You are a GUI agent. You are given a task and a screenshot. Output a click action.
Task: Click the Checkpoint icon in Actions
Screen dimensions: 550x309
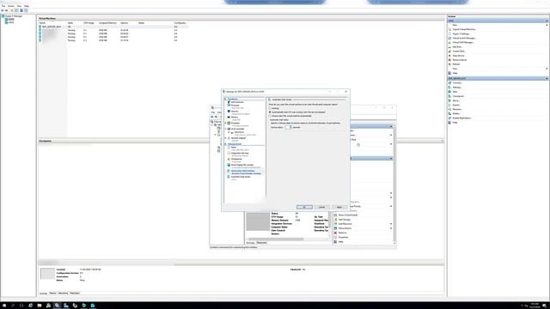click(449, 96)
